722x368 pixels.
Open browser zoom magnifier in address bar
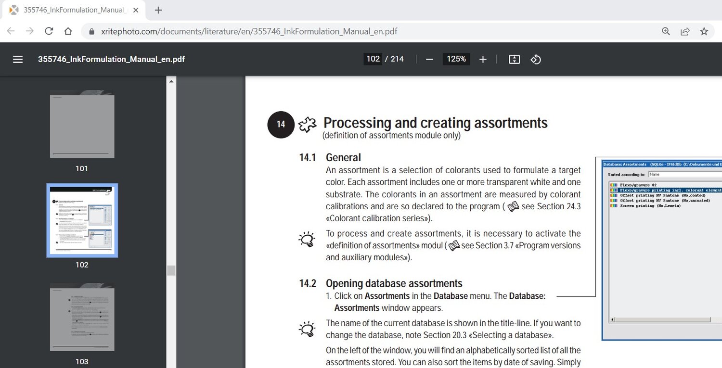pyautogui.click(x=666, y=31)
